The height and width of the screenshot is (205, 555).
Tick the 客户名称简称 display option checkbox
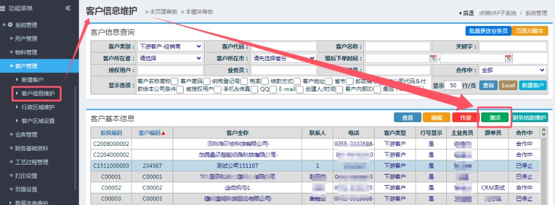[x=174, y=82]
